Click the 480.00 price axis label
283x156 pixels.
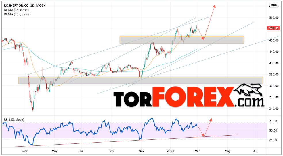point(273,40)
